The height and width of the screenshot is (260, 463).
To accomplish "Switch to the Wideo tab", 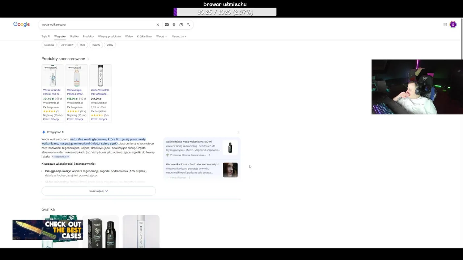I will pyautogui.click(x=129, y=36).
